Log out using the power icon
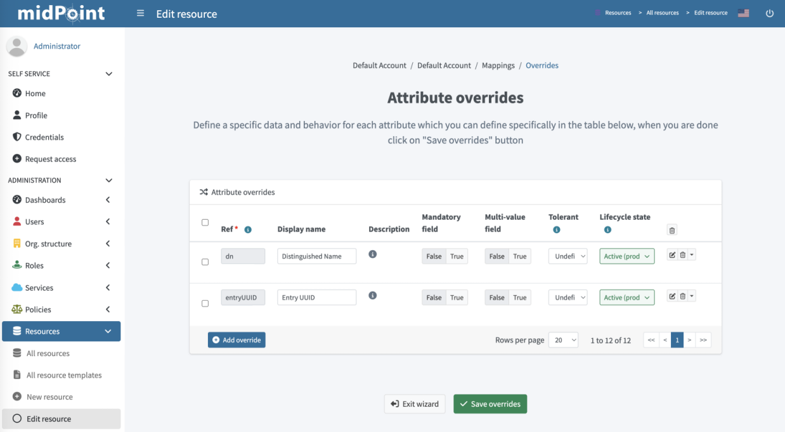This screenshot has height=432, width=785. [x=769, y=13]
